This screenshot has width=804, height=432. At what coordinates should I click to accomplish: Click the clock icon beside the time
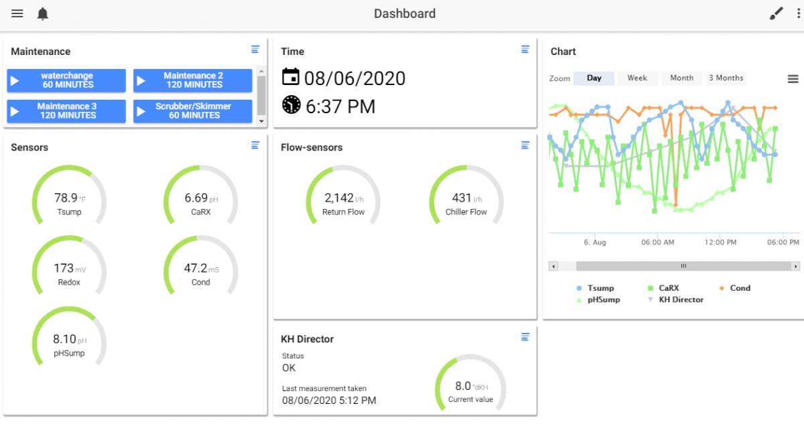coord(291,104)
